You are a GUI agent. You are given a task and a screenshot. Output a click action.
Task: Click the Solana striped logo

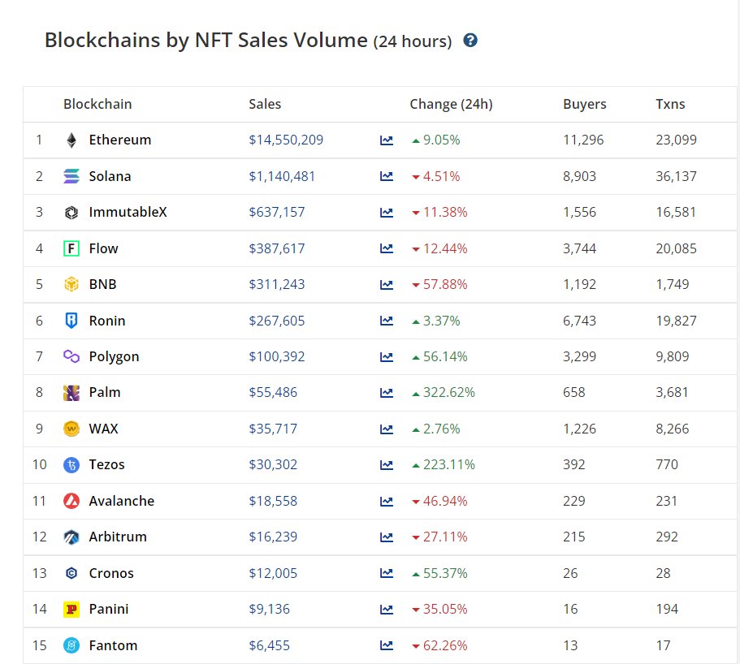click(71, 176)
